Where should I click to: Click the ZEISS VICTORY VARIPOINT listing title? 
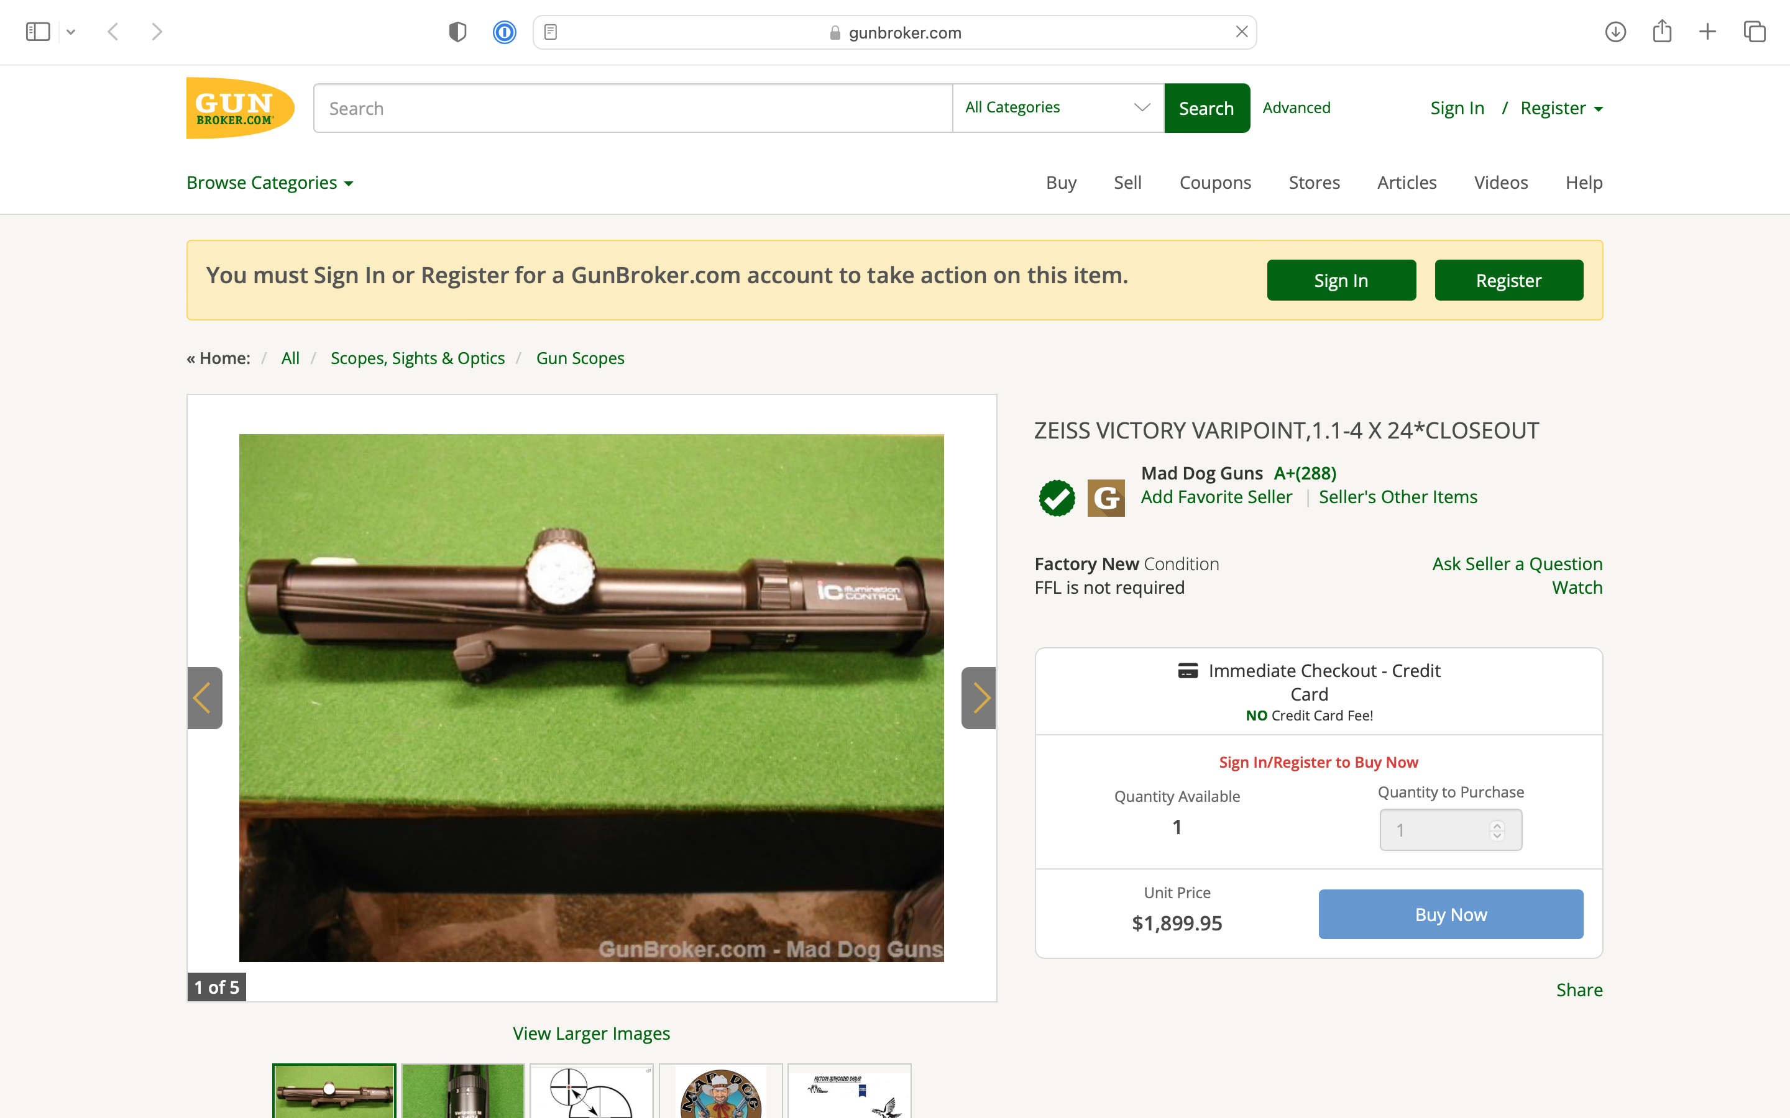coord(1287,430)
